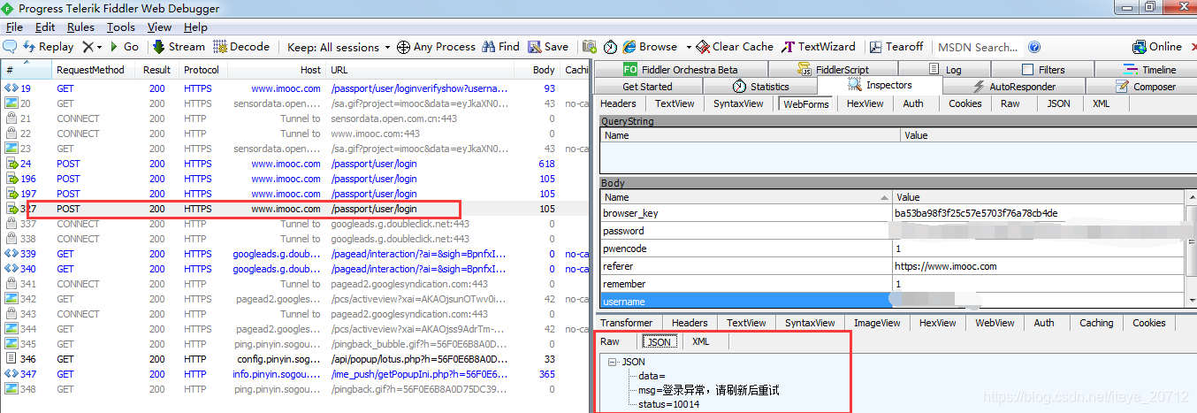Image resolution: width=1197 pixels, height=413 pixels.
Task: Save sessions via toolbar Save
Action: (x=549, y=47)
